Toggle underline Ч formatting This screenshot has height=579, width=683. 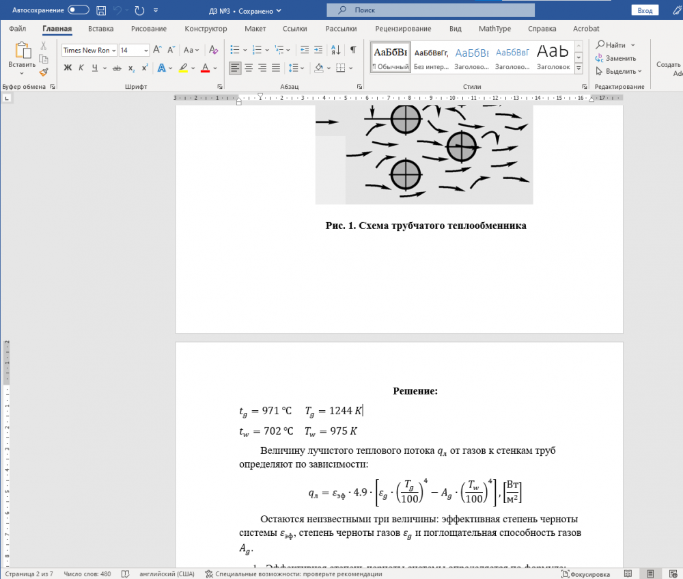click(94, 68)
